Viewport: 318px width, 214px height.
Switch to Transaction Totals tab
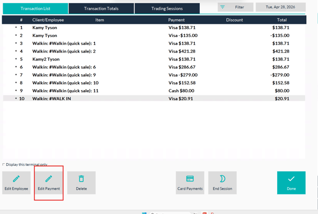coord(101,8)
